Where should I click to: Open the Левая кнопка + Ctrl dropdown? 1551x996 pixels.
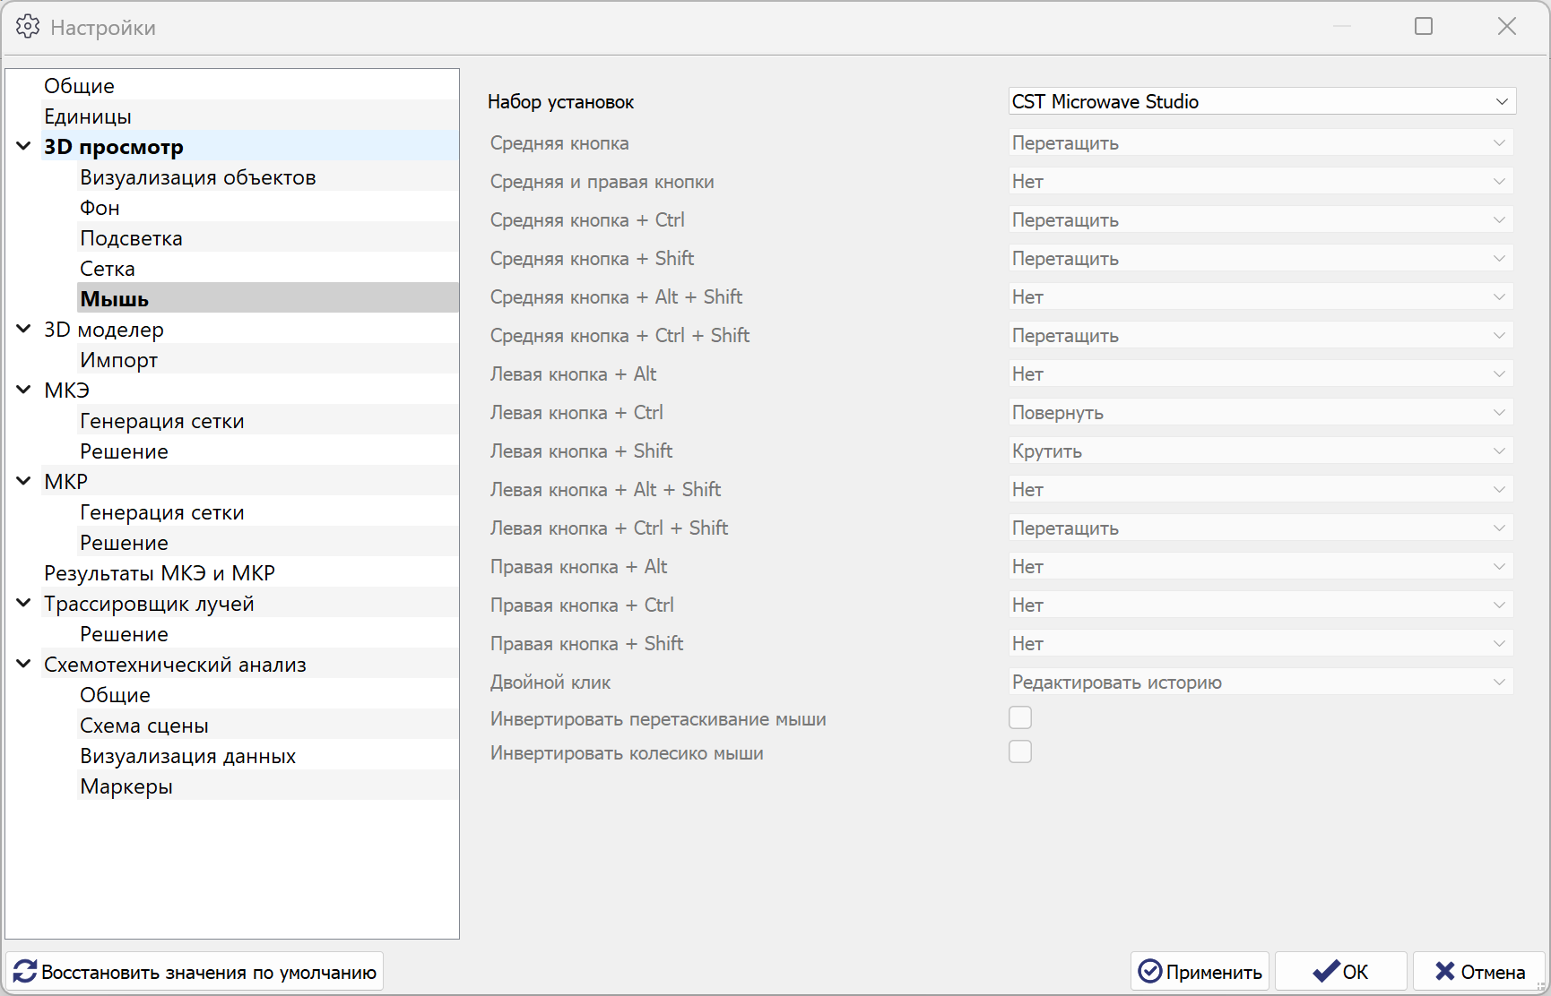(x=1261, y=413)
